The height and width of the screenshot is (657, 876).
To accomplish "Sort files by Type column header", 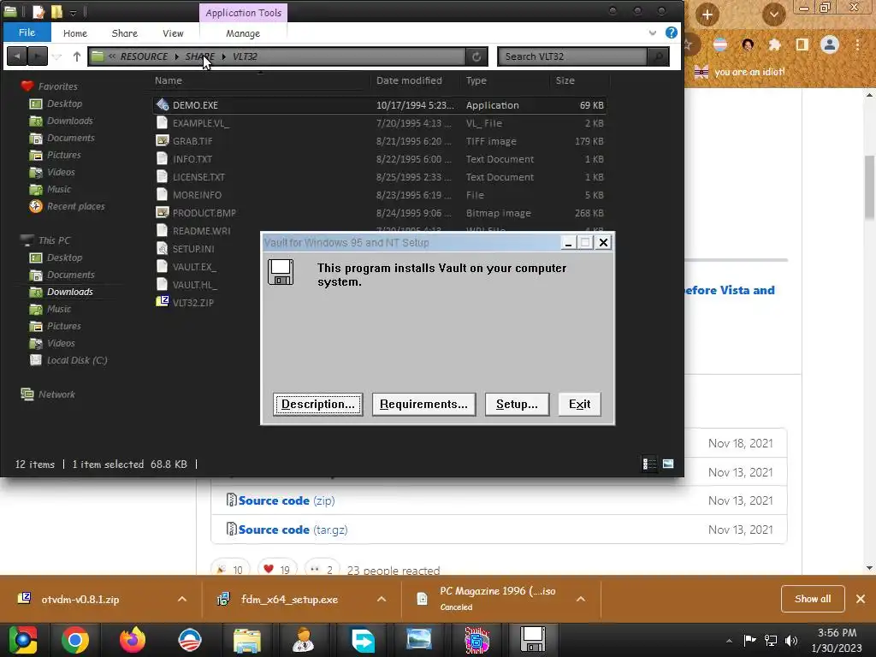I will (476, 80).
